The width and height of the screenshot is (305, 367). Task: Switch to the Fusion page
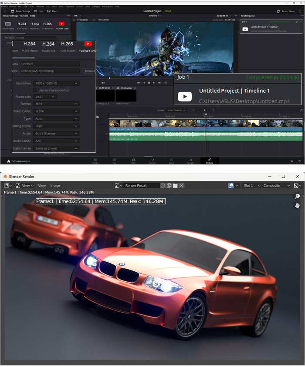point(152,161)
